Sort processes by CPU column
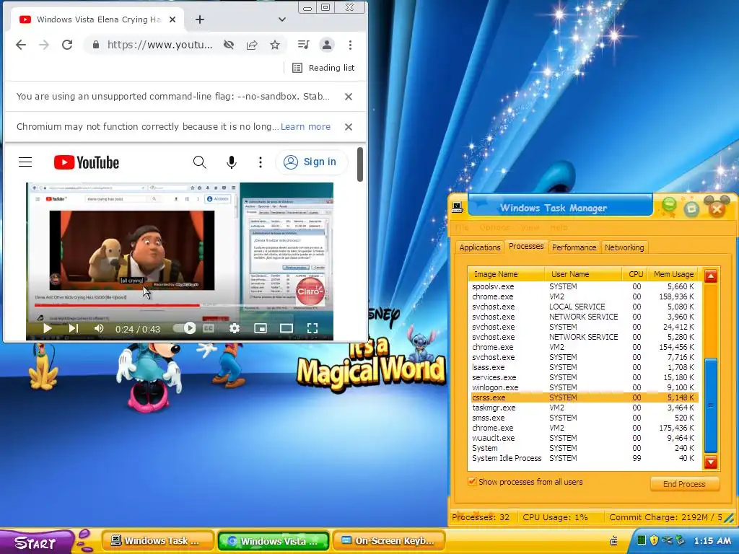739x554 pixels. click(x=635, y=274)
